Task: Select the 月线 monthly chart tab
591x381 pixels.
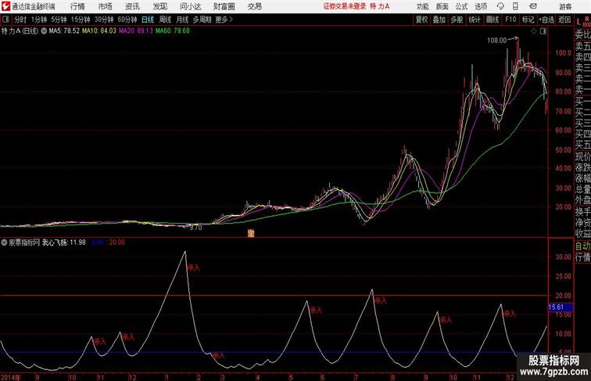Action: 182,20
